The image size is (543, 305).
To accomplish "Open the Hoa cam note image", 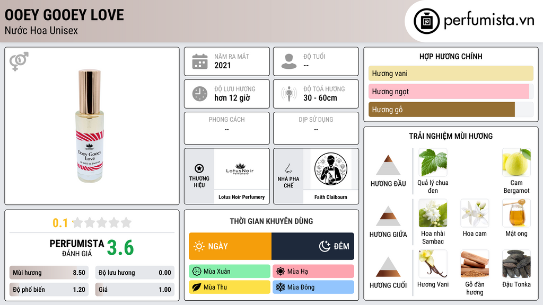I will (475, 213).
